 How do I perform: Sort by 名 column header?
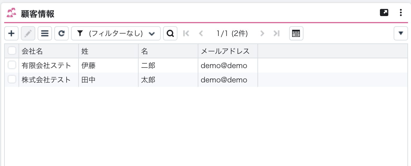[168, 51]
